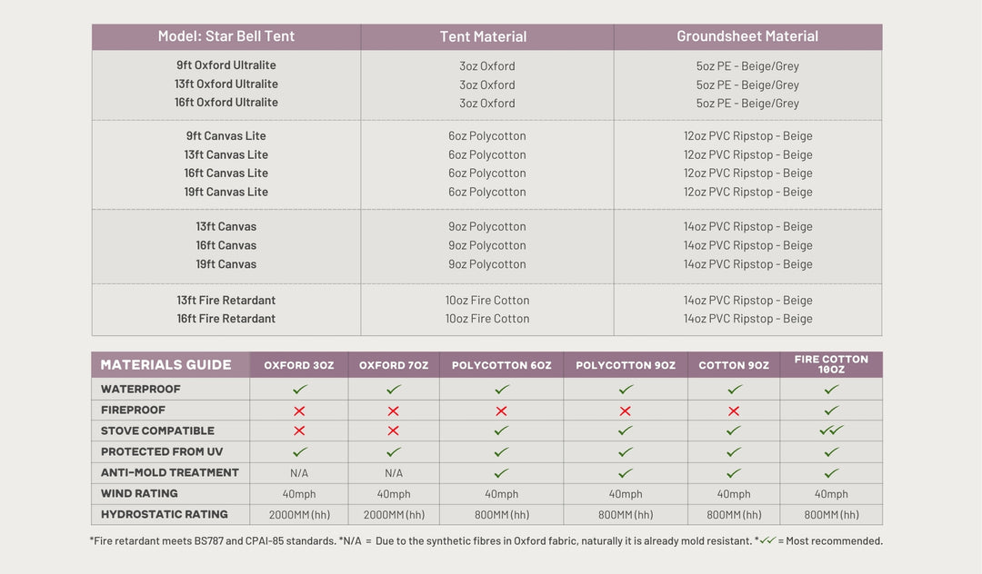Click the Oxford 3oz waterproof checkmark

pos(300,389)
